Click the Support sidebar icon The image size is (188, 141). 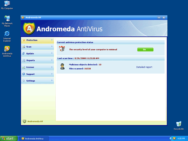point(24,74)
